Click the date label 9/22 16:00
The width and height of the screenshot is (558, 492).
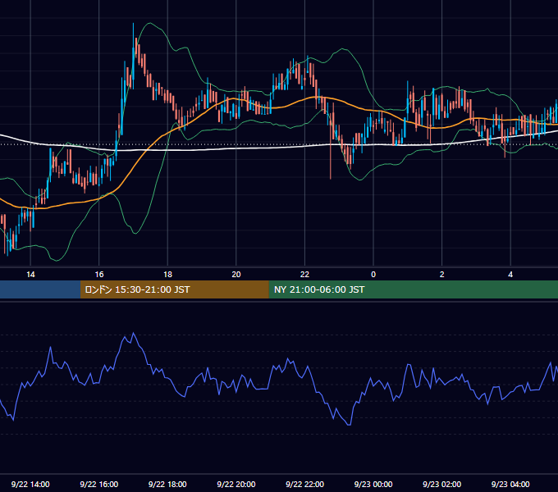point(99,484)
